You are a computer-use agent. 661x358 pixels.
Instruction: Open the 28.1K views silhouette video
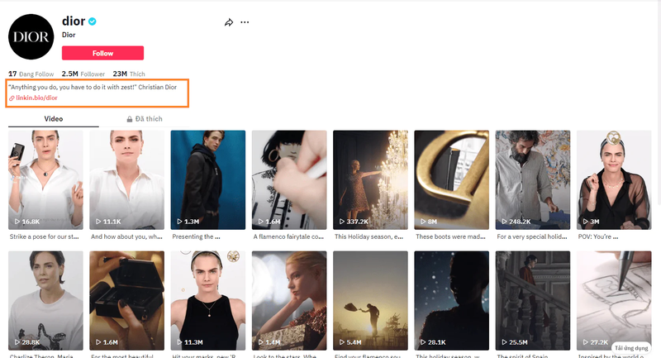451,301
